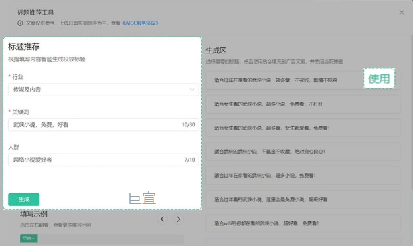The height and width of the screenshot is (246, 413).
Task: Click the 填写示例 heading
Action: (x=33, y=214)
